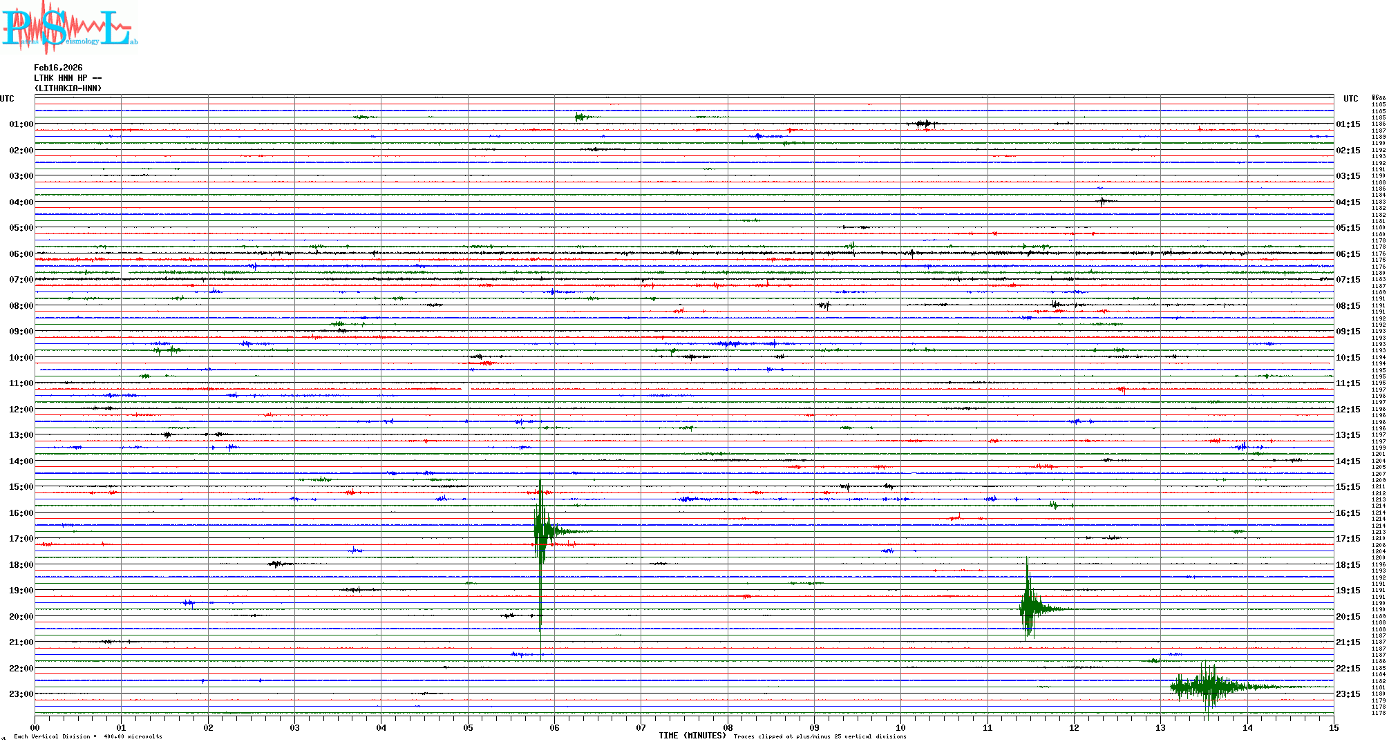Click the 04:15 time label on right
The width and height of the screenshot is (1389, 746).
1348,202
